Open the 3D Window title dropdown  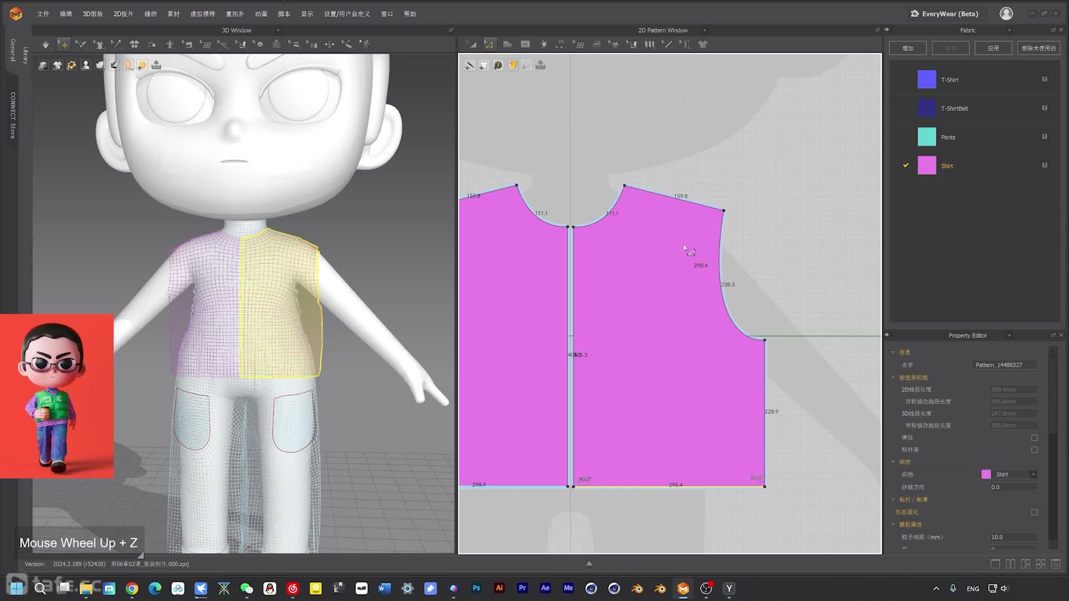(278, 30)
